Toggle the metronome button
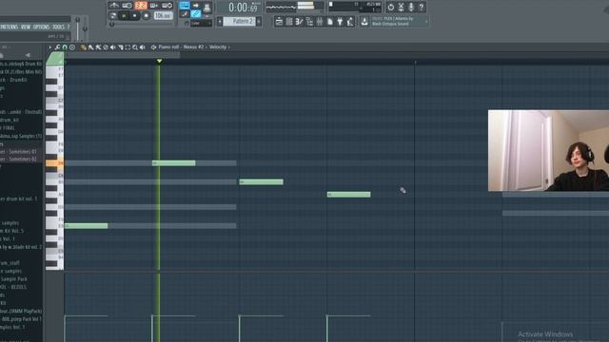609x342 pixels. pos(114,6)
